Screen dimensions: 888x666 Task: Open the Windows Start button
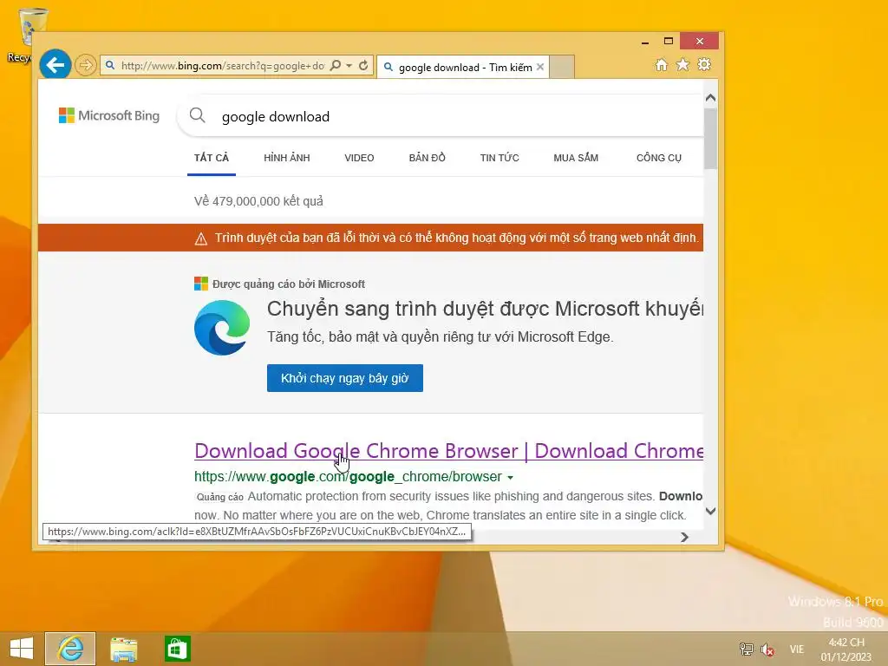[x=22, y=649]
